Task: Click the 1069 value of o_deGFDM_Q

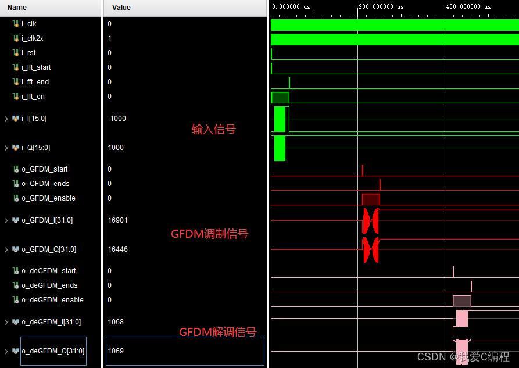Action: tap(116, 351)
